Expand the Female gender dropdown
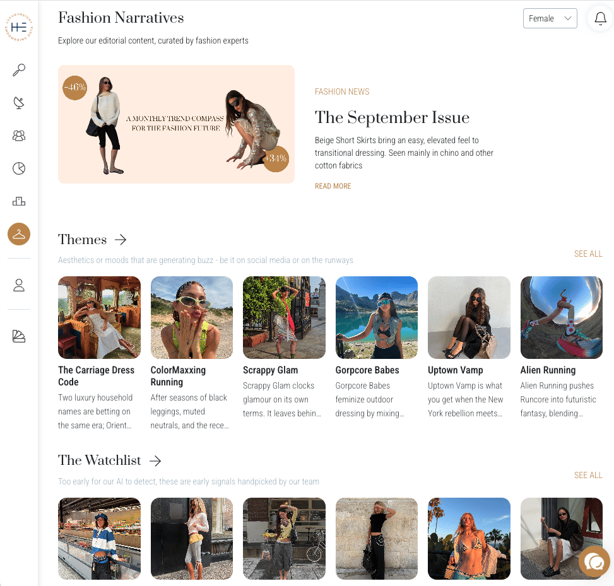 click(550, 18)
